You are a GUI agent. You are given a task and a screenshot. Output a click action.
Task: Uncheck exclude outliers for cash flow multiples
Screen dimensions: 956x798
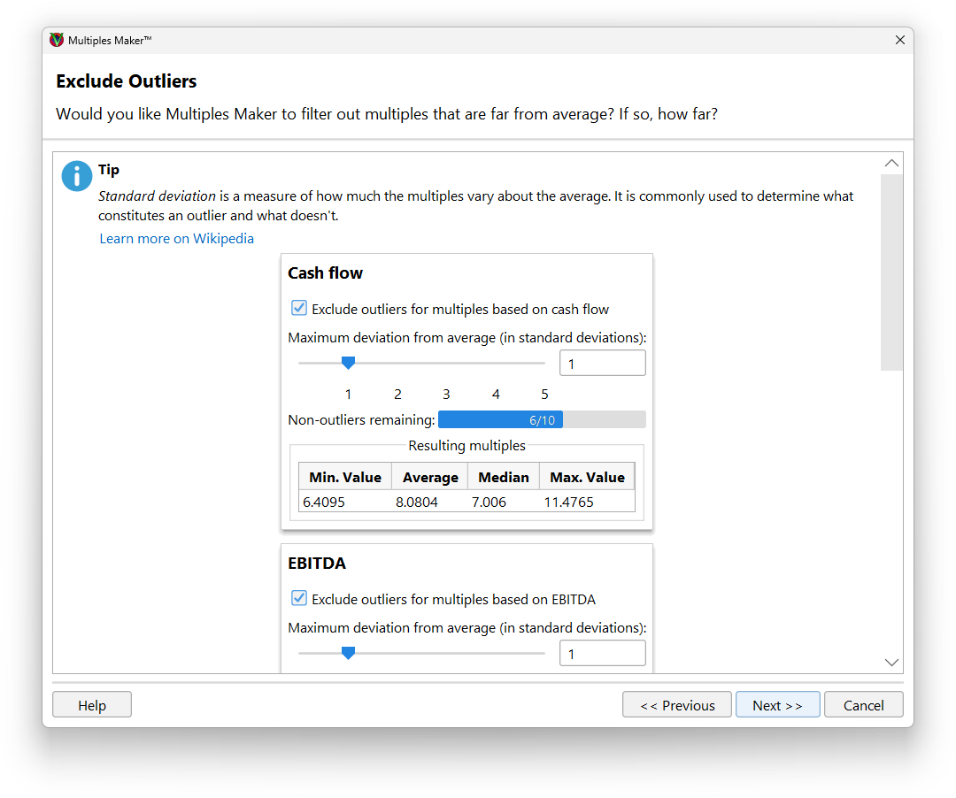click(x=299, y=307)
